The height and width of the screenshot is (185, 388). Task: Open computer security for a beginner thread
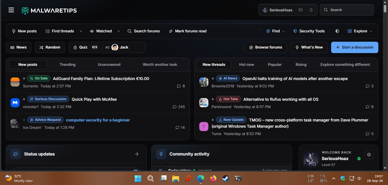(x=98, y=120)
